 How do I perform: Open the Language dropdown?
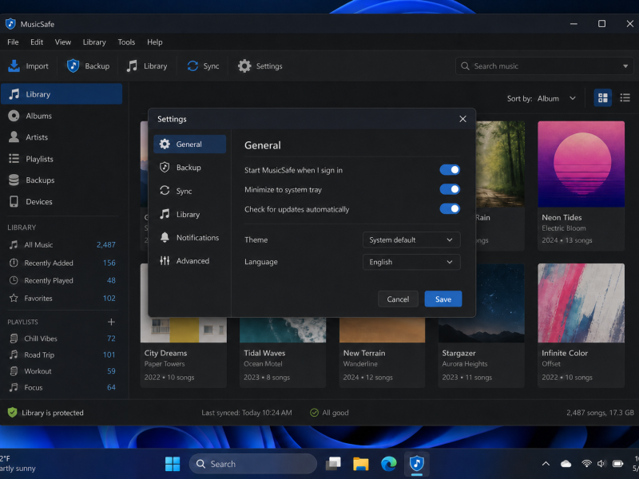coord(411,262)
